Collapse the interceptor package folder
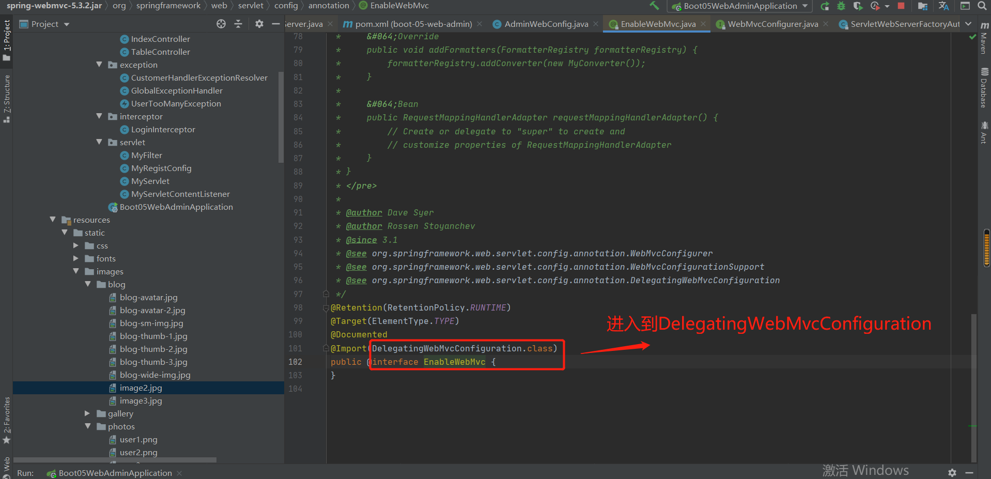This screenshot has height=479, width=991. pos(99,116)
